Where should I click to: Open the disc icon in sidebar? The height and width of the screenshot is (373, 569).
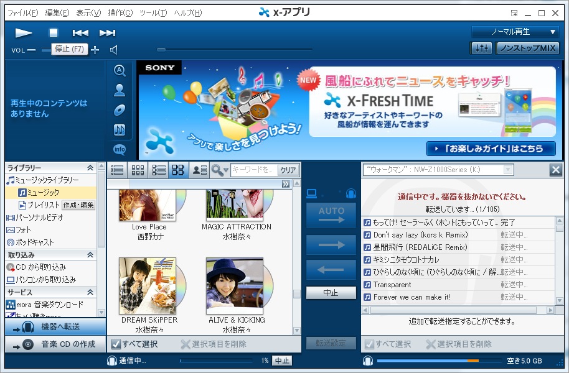pyautogui.click(x=120, y=110)
